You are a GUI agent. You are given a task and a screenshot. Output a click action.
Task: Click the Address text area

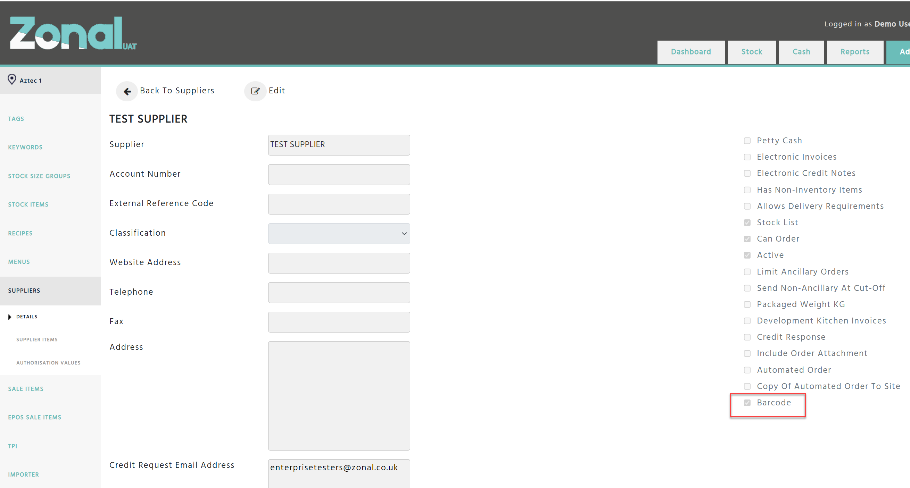tap(338, 395)
